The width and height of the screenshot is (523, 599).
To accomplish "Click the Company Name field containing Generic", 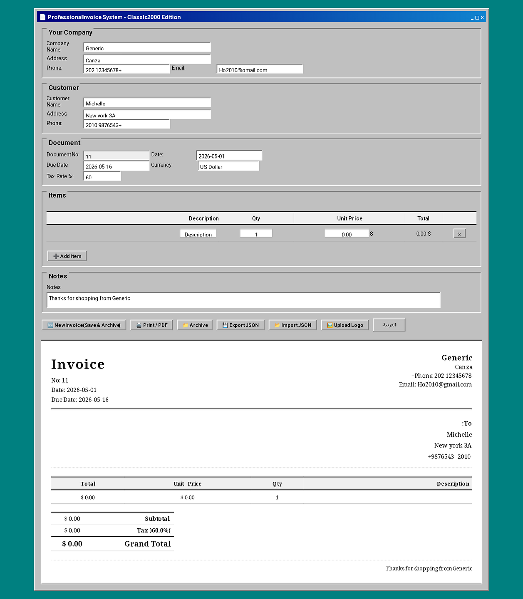I will 147,47.
